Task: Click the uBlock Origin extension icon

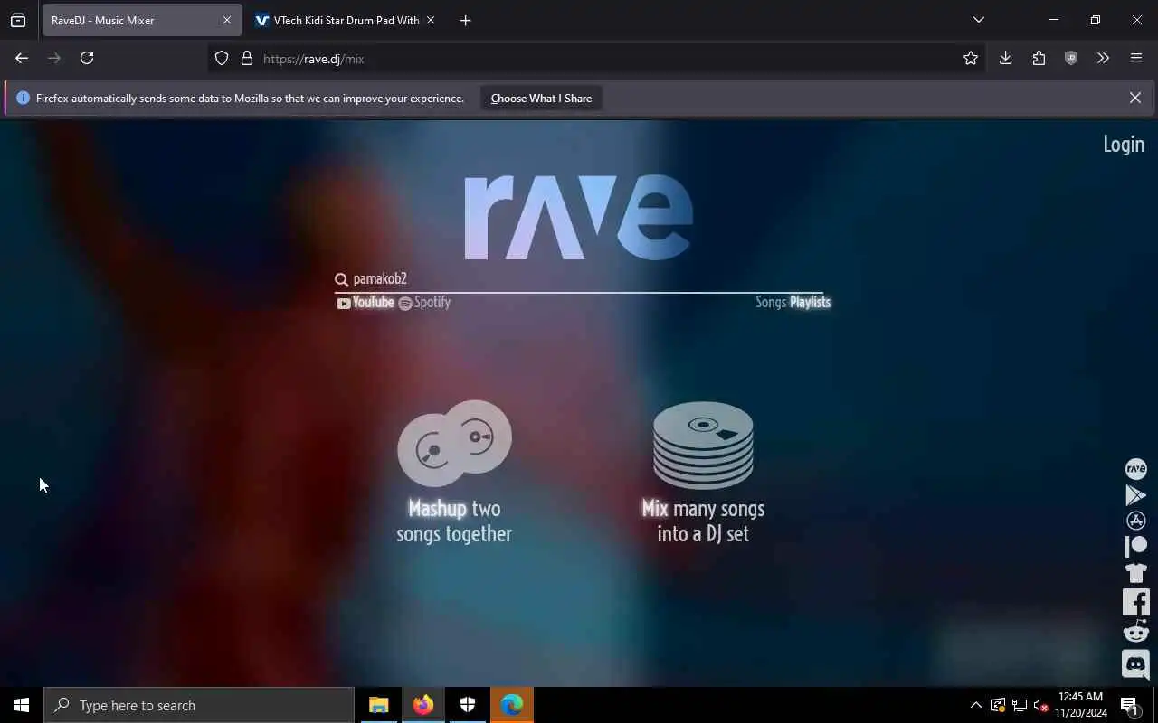Action: coord(1071,58)
